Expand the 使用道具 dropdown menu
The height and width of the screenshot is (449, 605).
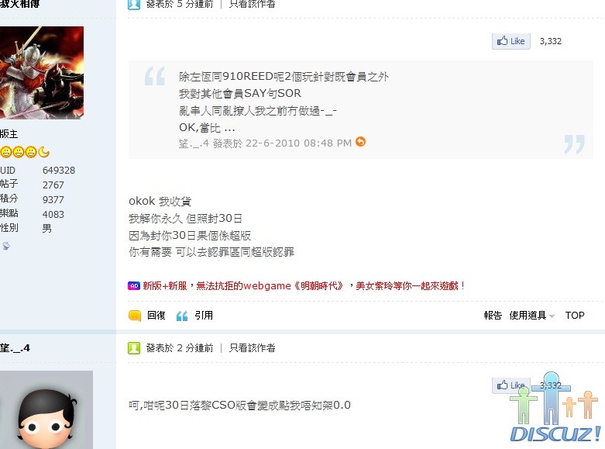click(531, 316)
